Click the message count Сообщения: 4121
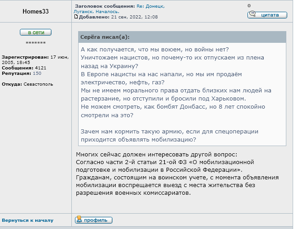The height and width of the screenshot is (229, 294). click(x=24, y=68)
